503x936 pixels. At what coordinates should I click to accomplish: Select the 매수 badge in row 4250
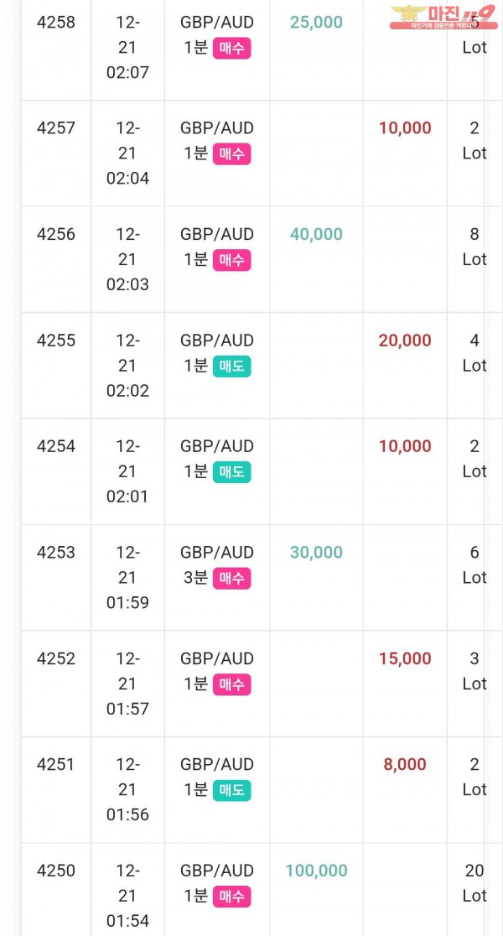coord(231,896)
